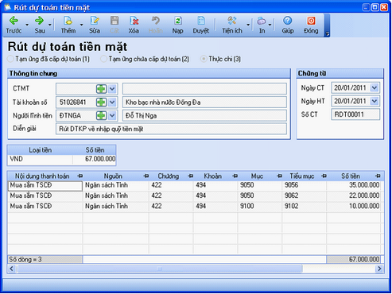Pin the Nội dung thanh toán column
Image resolution: width=392 pixels, height=294 pixels.
point(80,176)
